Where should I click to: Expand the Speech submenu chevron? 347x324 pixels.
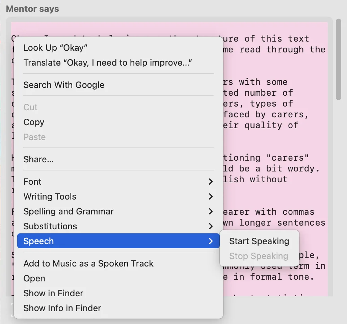pyautogui.click(x=211, y=241)
